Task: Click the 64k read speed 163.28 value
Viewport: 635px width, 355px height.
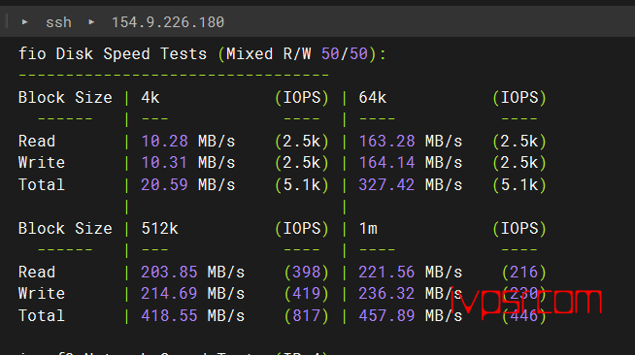Action: tap(386, 141)
